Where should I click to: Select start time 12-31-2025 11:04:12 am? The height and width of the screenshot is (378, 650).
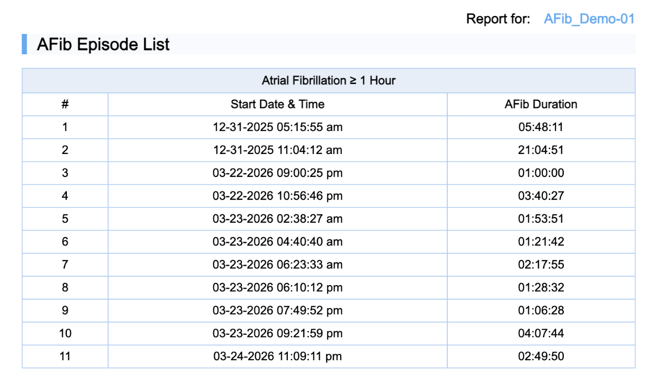coord(277,150)
